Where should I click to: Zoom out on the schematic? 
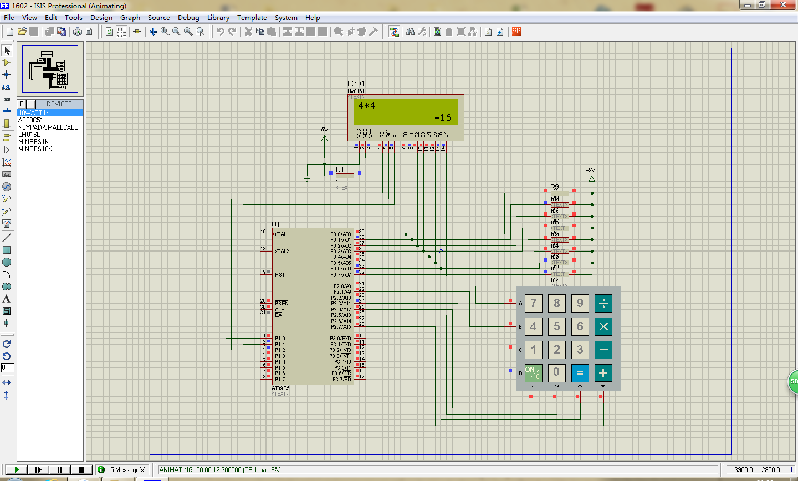[x=177, y=32]
